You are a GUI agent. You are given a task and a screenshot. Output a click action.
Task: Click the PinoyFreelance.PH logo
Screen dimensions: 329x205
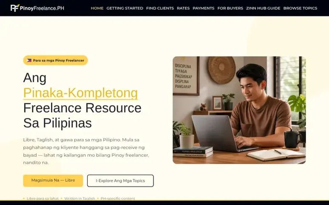pos(37,8)
